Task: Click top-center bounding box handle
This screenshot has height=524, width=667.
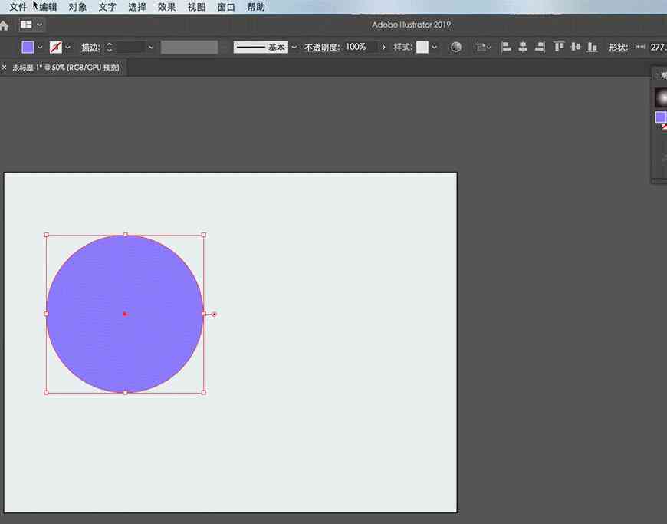Action: (x=125, y=235)
